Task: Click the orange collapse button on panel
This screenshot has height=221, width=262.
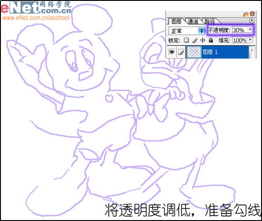Action: pyautogui.click(x=246, y=14)
